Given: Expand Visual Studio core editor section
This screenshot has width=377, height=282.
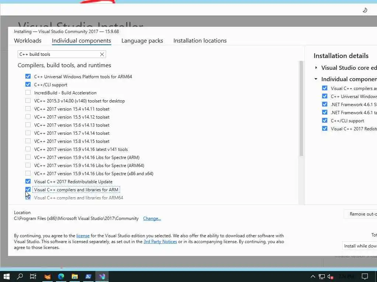Looking at the screenshot, I should [x=316, y=68].
